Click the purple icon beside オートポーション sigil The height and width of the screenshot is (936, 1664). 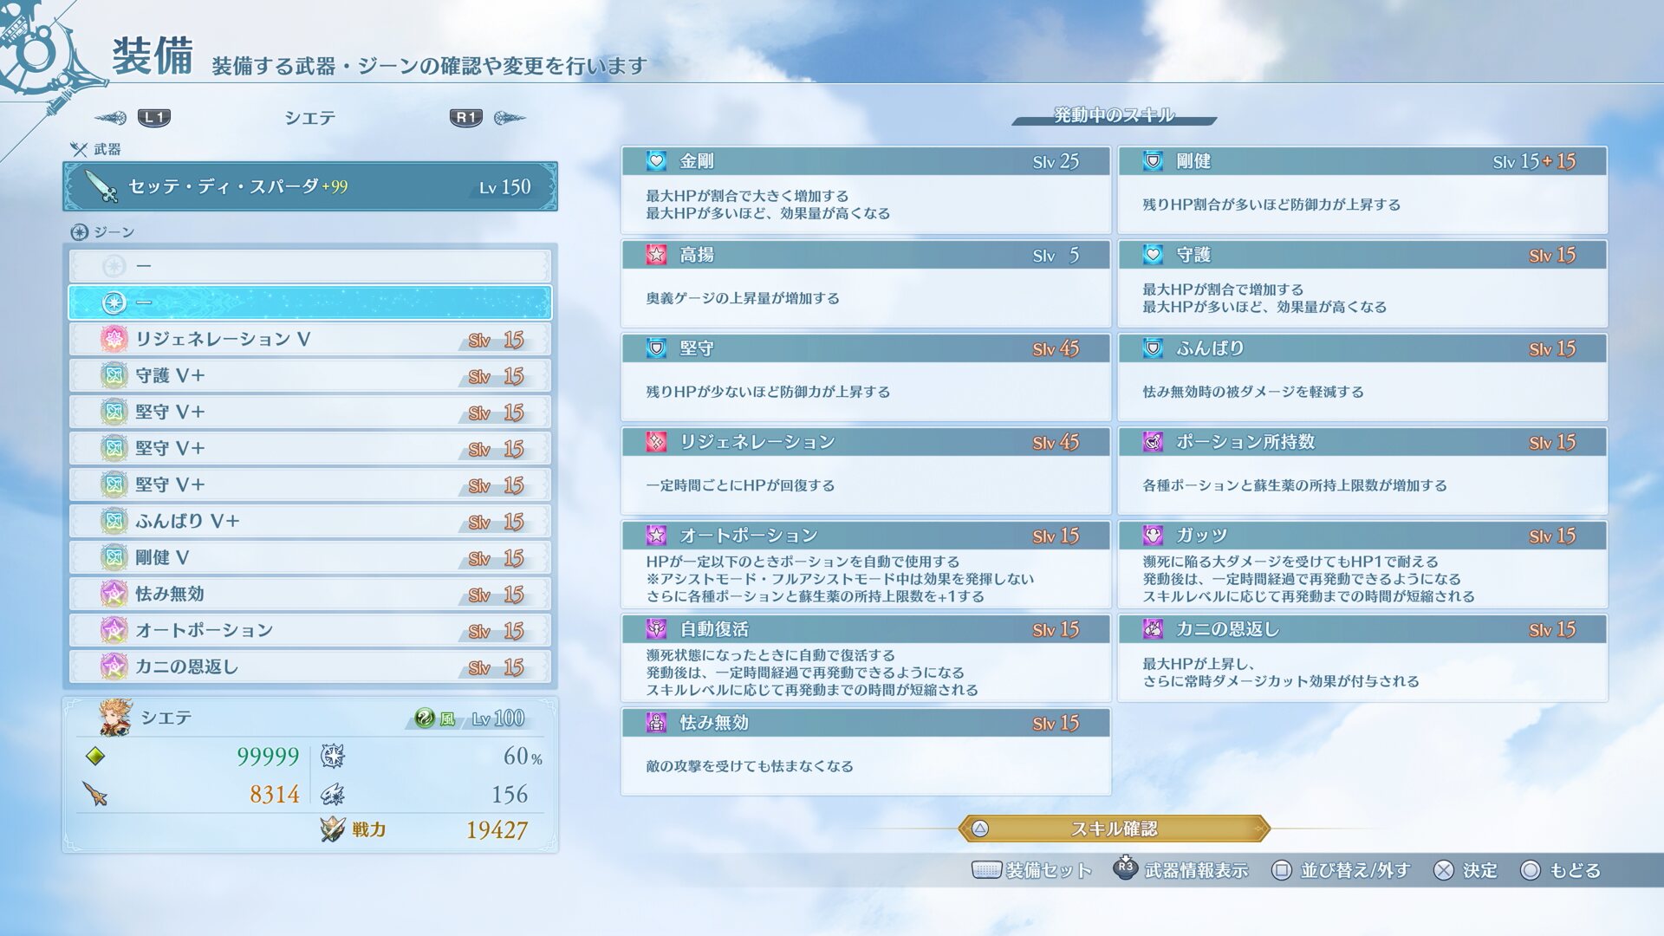[x=114, y=630]
